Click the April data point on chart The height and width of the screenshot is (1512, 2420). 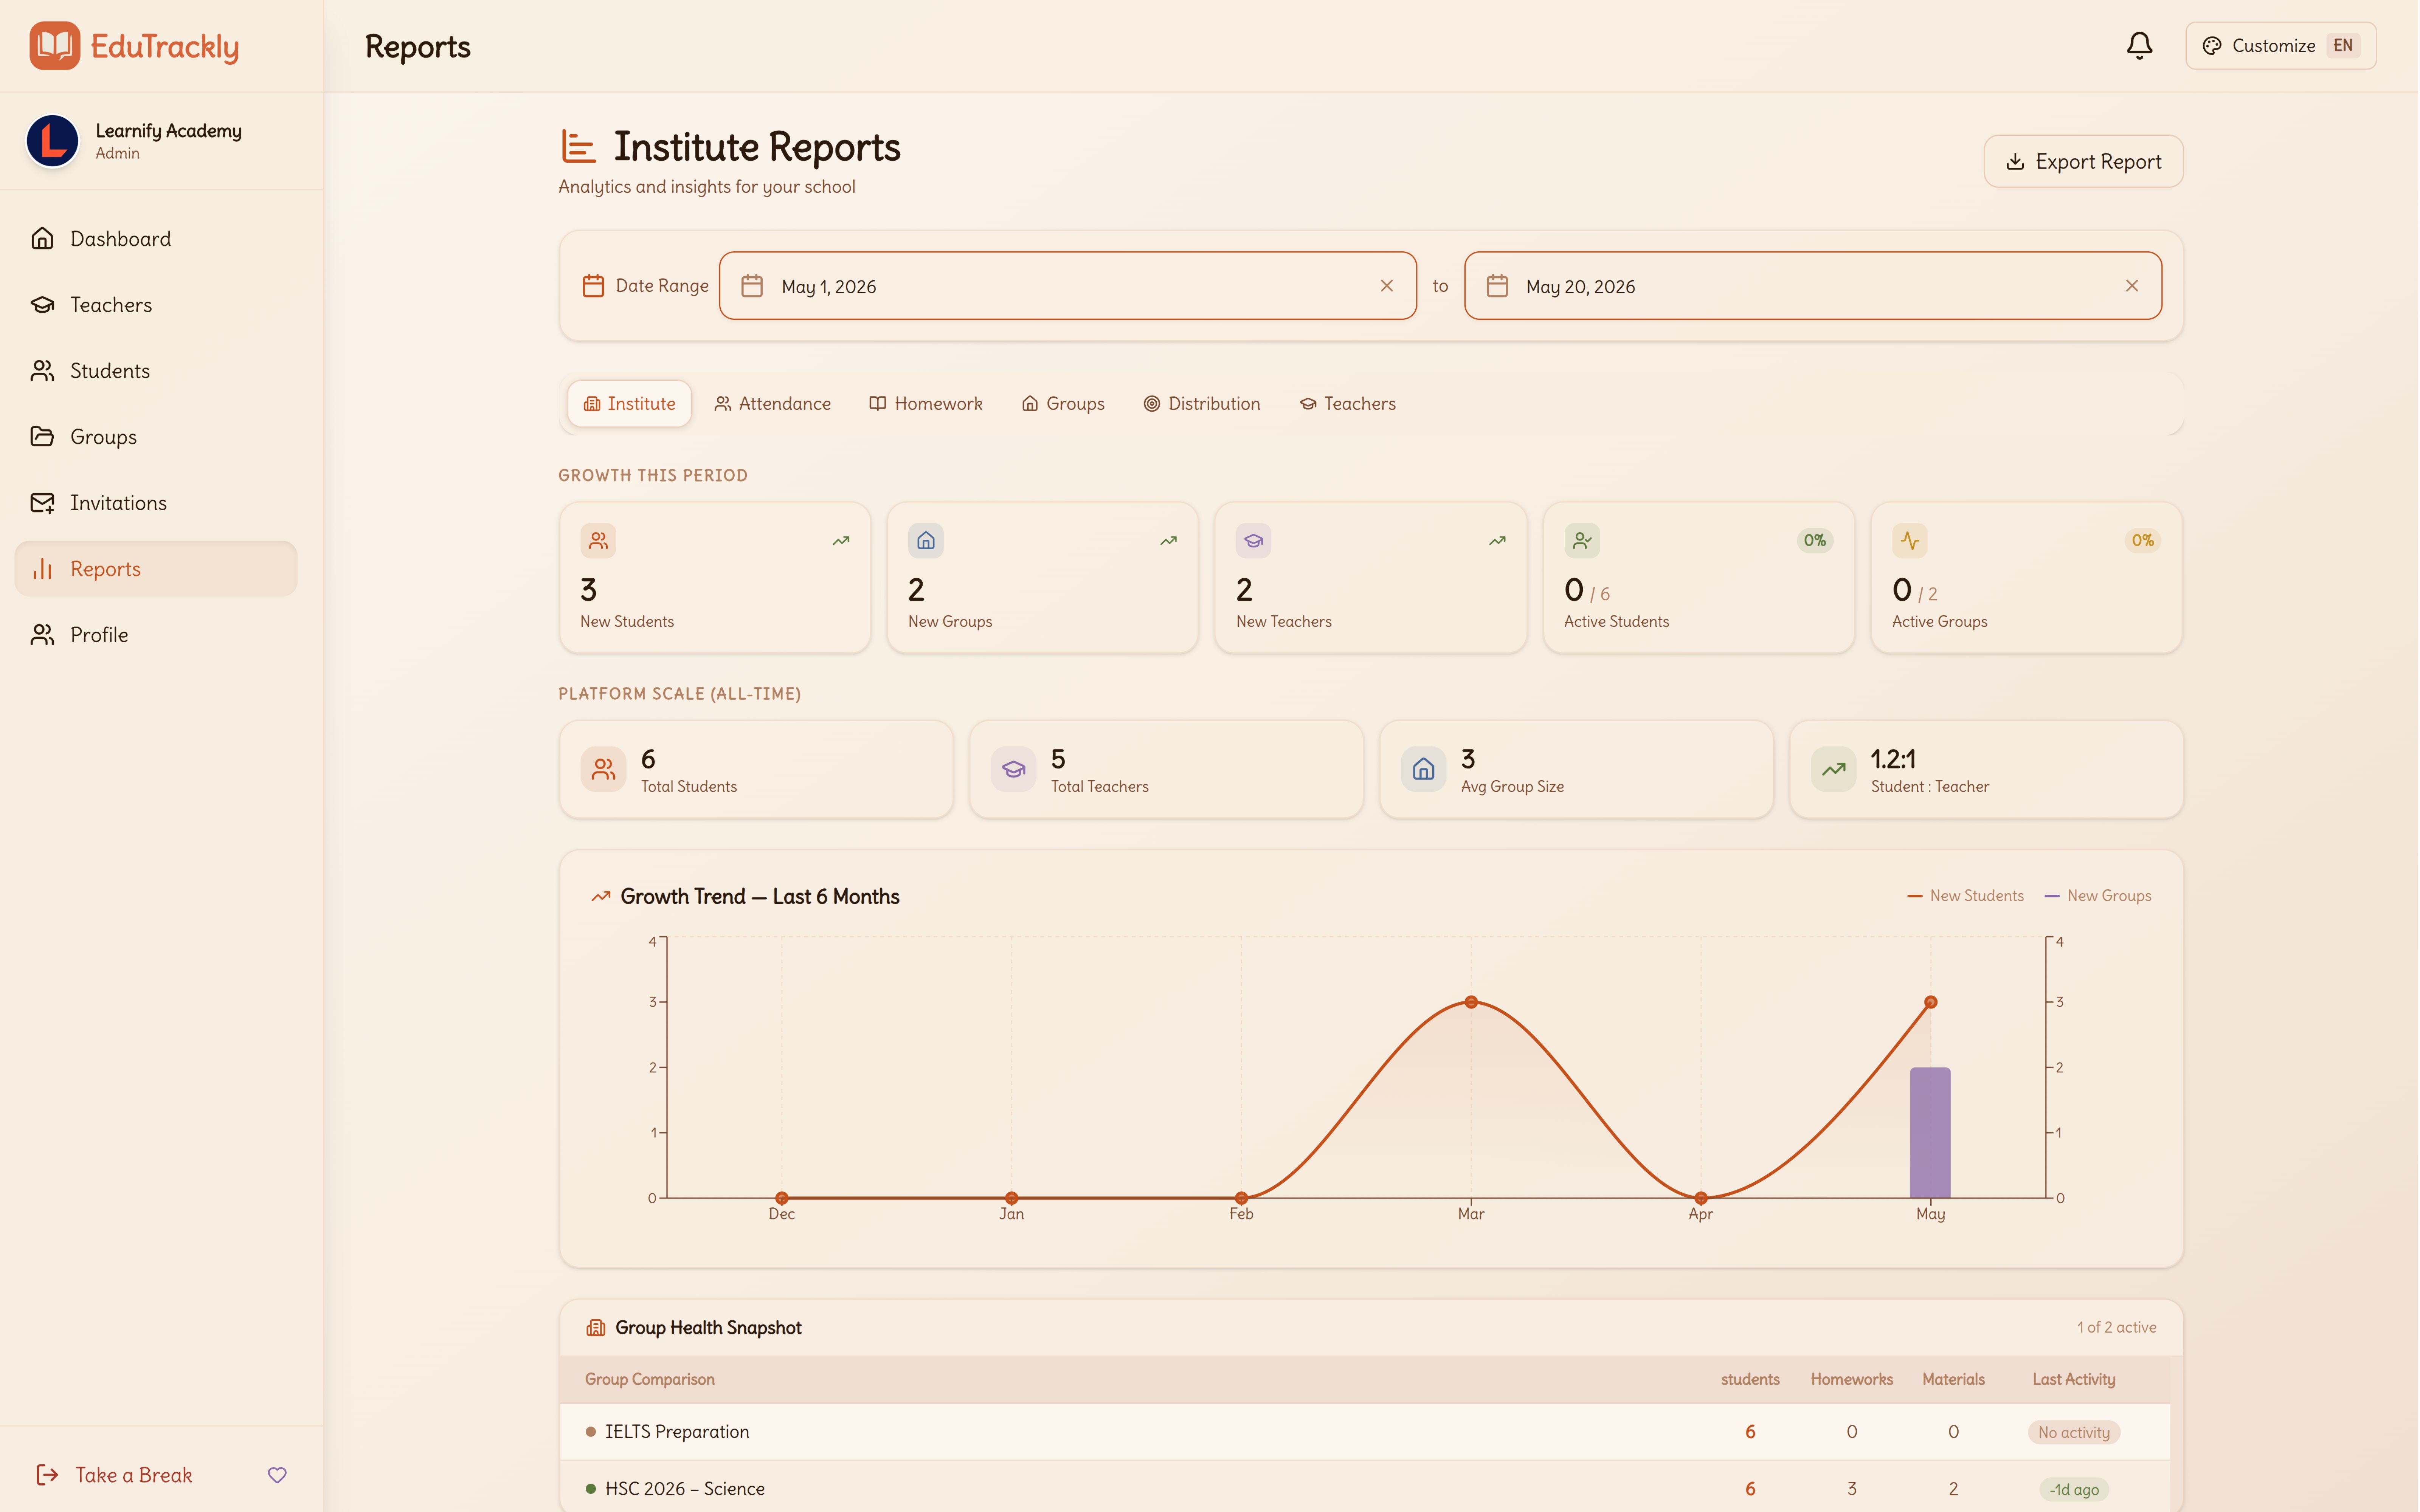click(x=1701, y=1198)
